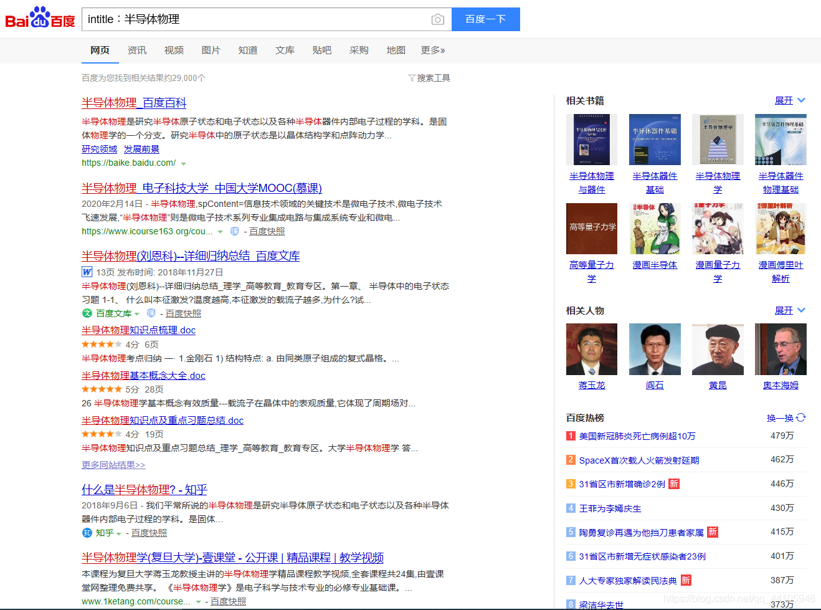Open 什么是半导体物理? - 知乎 result

tap(145, 490)
